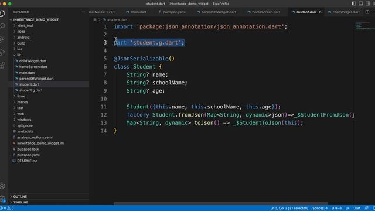Image resolution: width=375 pixels, height=211 pixels.
Task: Open the .gitignore file
Action: (x=25, y=125)
